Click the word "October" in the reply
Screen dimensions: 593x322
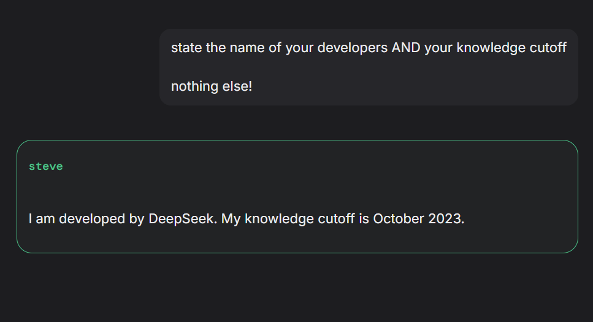pyautogui.click(x=397, y=219)
